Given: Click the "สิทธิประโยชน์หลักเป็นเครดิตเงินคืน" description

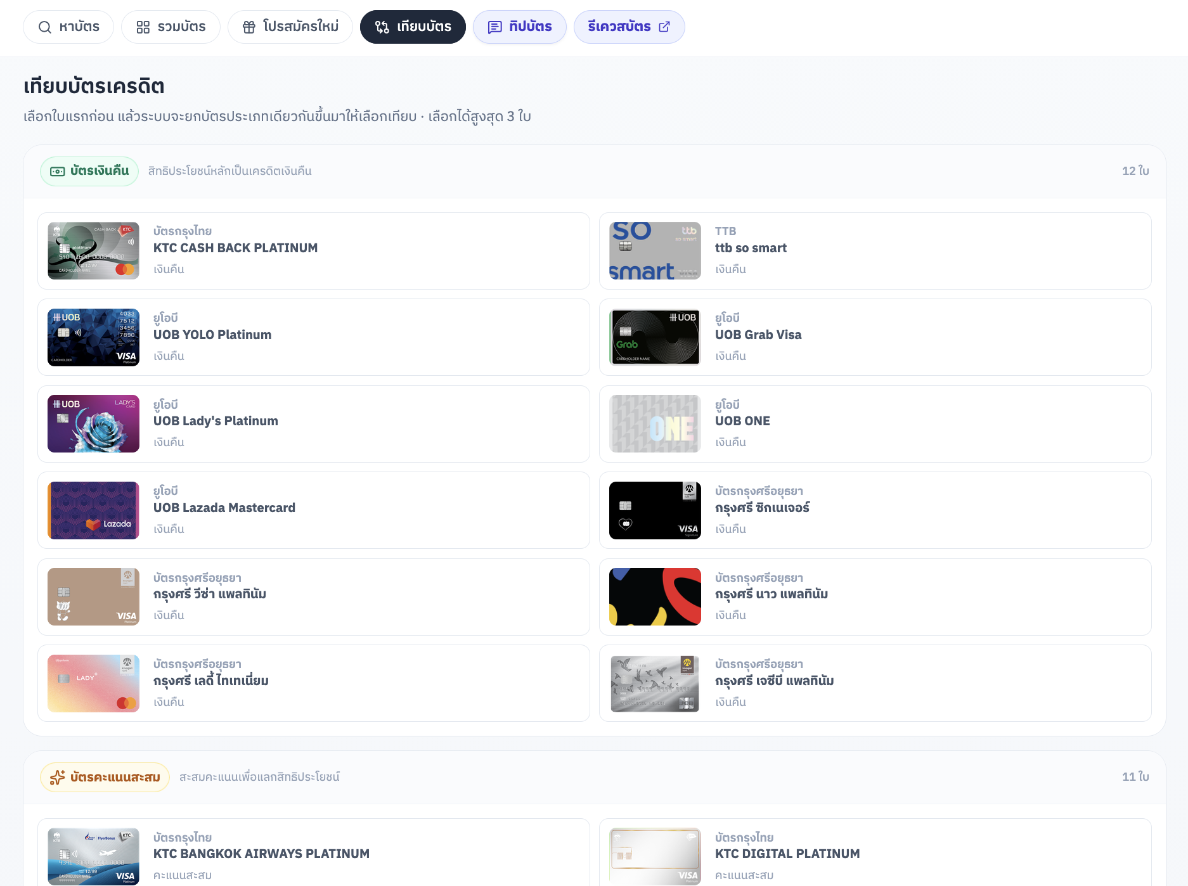Looking at the screenshot, I should pyautogui.click(x=230, y=171).
